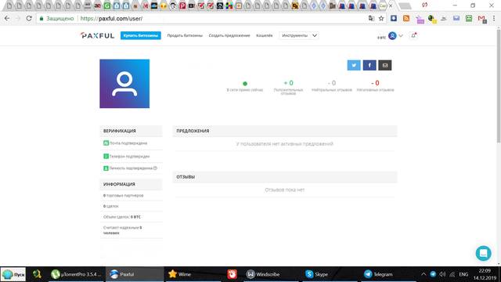Image resolution: width=501 pixels, height=282 pixels.
Task: Open the live chat bubble widget
Action: tap(483, 253)
